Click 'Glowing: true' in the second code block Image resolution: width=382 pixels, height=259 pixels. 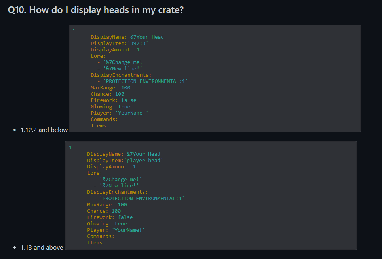[107, 224]
